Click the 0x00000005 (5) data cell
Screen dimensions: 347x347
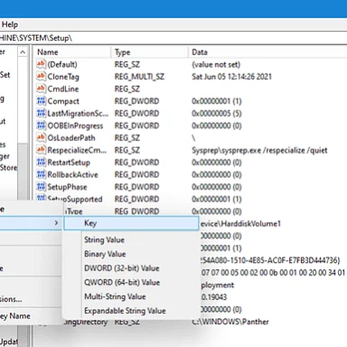[x=217, y=114]
